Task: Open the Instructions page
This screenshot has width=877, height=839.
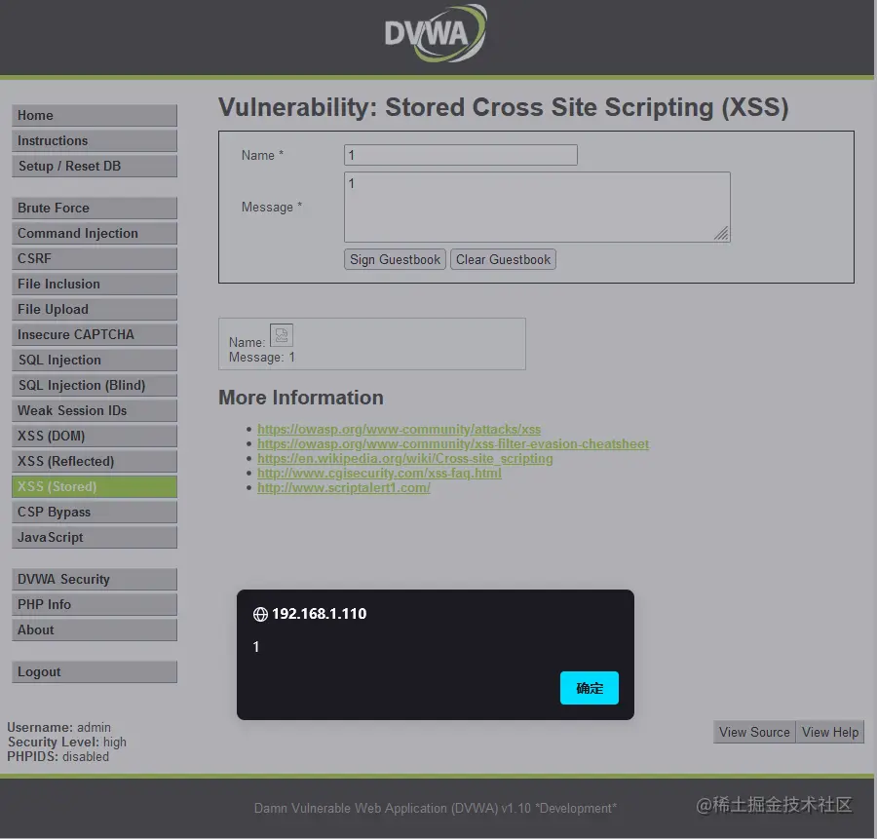Action: pyautogui.click(x=95, y=140)
